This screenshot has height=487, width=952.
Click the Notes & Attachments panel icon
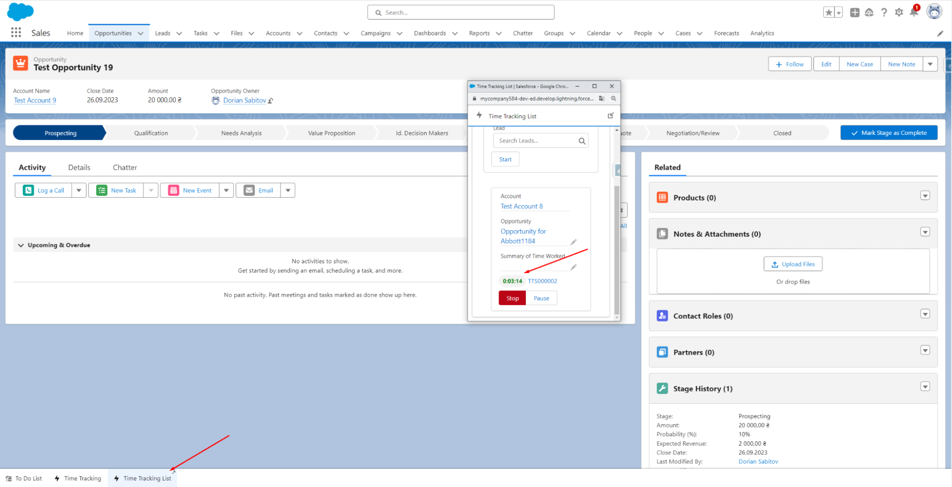[662, 233]
